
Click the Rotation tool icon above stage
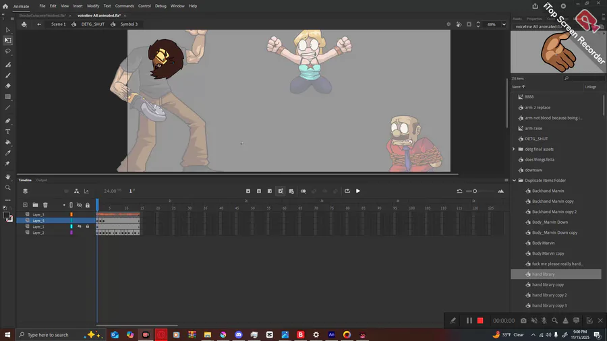point(459,24)
